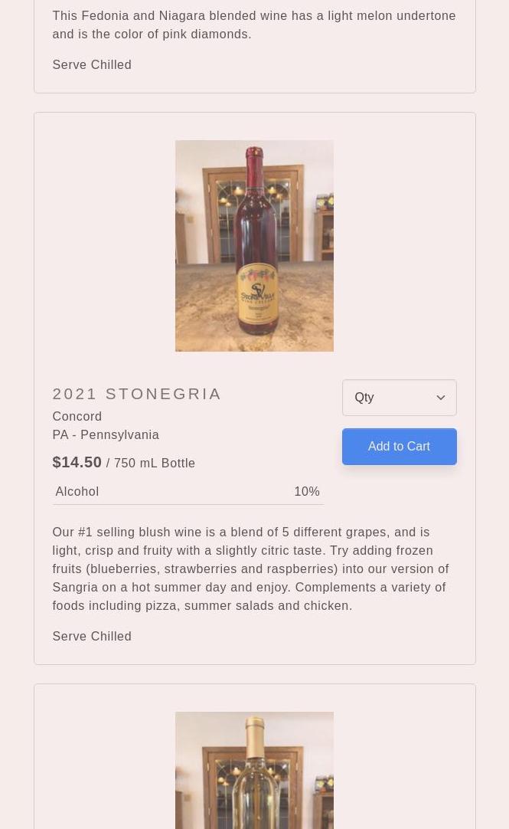509x829 pixels.
Task: Click the Concord varietal text
Action: pyautogui.click(x=77, y=417)
